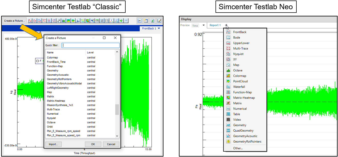Click the GeometryRotPointers icon in Neo list

coord(228,142)
